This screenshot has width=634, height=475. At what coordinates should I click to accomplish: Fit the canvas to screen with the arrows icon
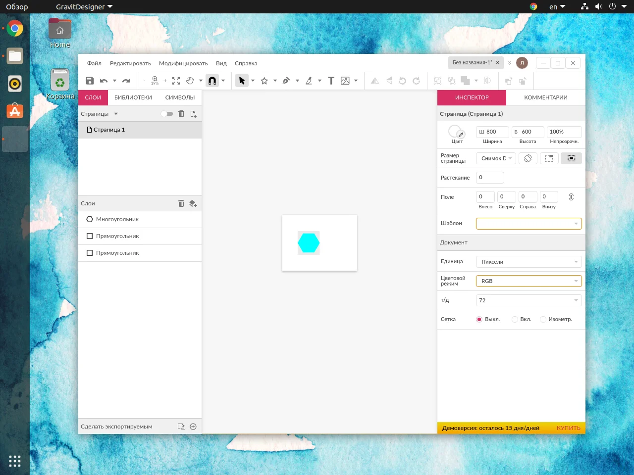[176, 81]
